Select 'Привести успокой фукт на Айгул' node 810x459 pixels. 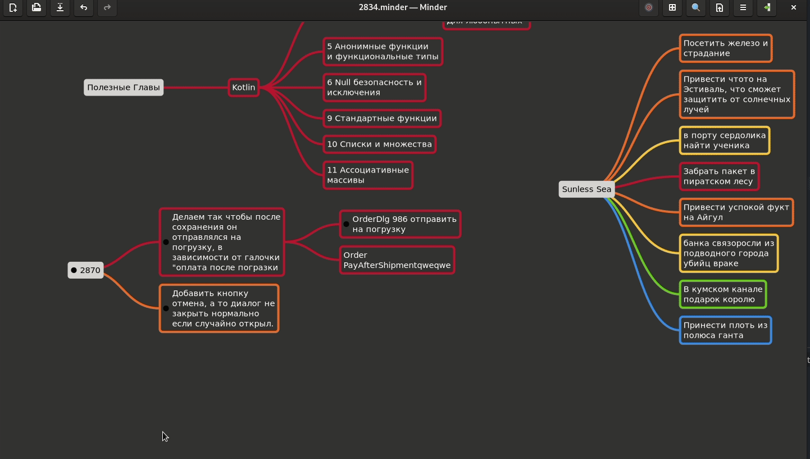tap(736, 212)
